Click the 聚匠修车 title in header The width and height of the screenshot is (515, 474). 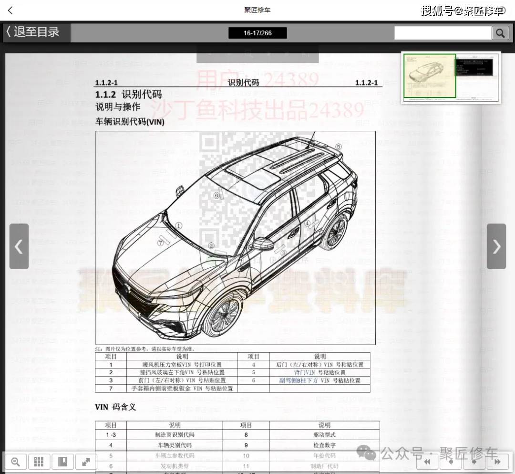point(257,10)
